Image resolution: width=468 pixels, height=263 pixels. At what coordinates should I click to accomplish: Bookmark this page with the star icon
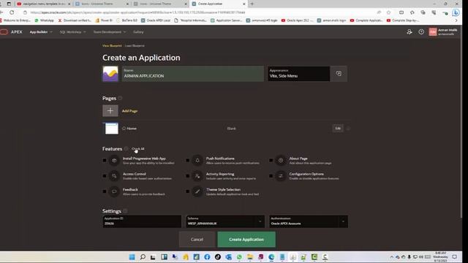pos(388,12)
